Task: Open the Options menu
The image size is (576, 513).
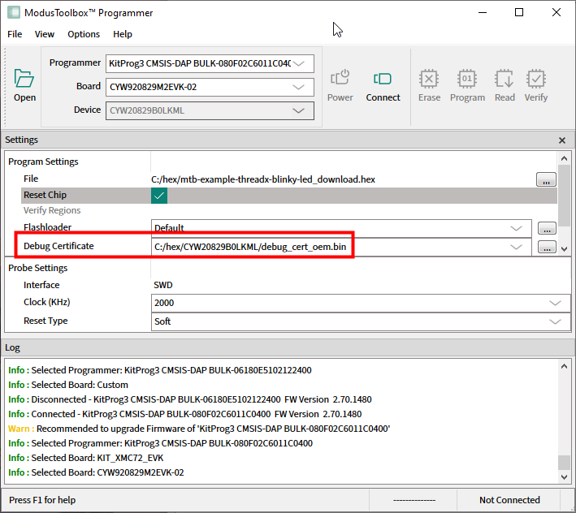Action: (x=84, y=34)
